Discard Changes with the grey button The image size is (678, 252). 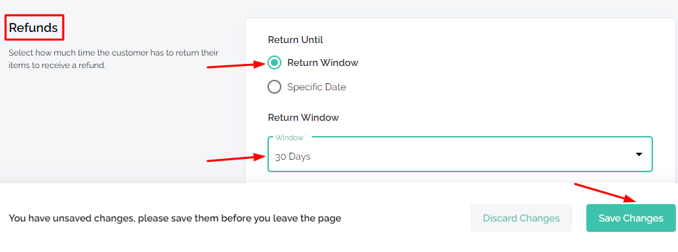[521, 218]
